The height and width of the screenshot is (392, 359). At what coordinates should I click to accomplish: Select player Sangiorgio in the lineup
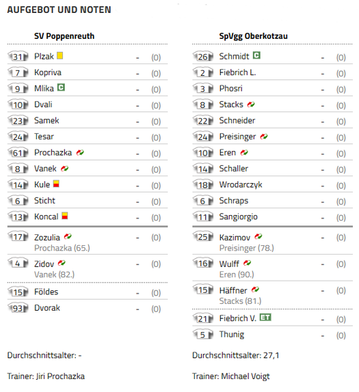tap(239, 216)
